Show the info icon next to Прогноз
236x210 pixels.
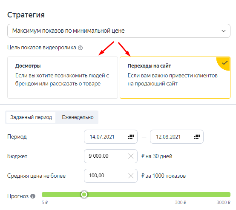33,196
